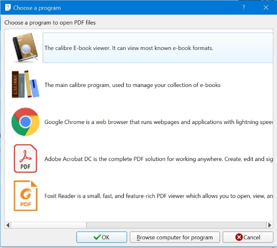277x248 pixels.
Task: Close the Choose a program dialog
Action: [266, 7]
